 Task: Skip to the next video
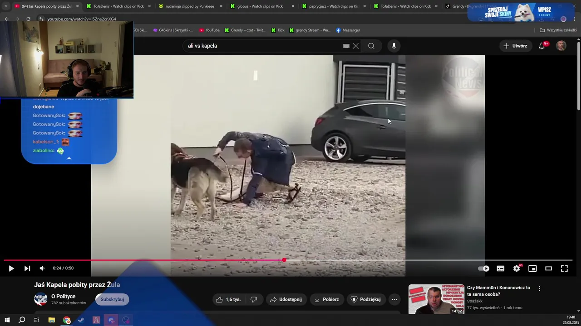[x=27, y=268]
